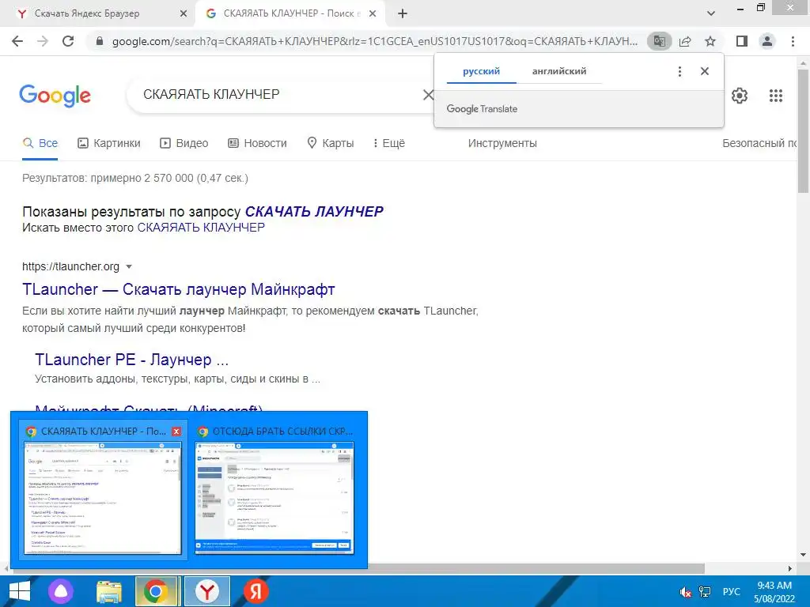
Task: Bookmark this page with the star icon
Action: pos(710,41)
